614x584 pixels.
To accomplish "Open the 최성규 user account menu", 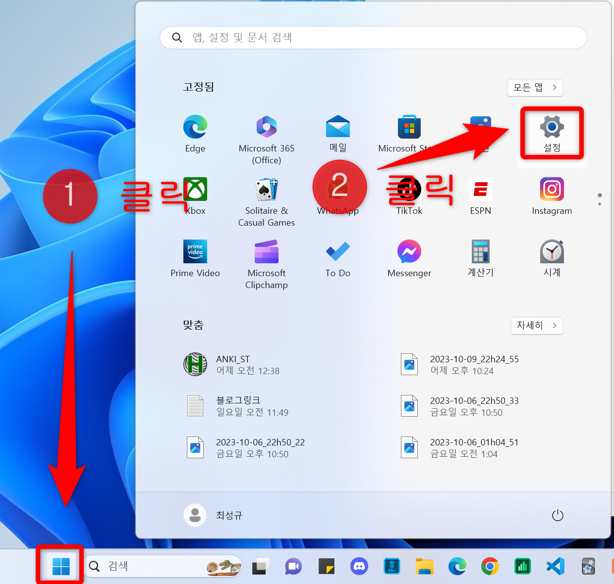I will [x=213, y=515].
